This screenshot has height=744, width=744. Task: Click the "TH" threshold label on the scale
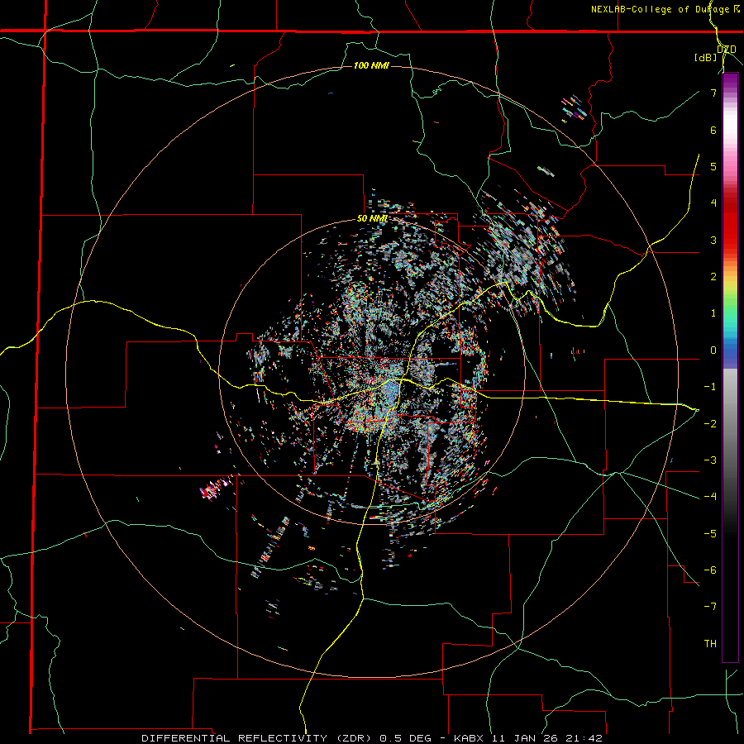[710, 644]
